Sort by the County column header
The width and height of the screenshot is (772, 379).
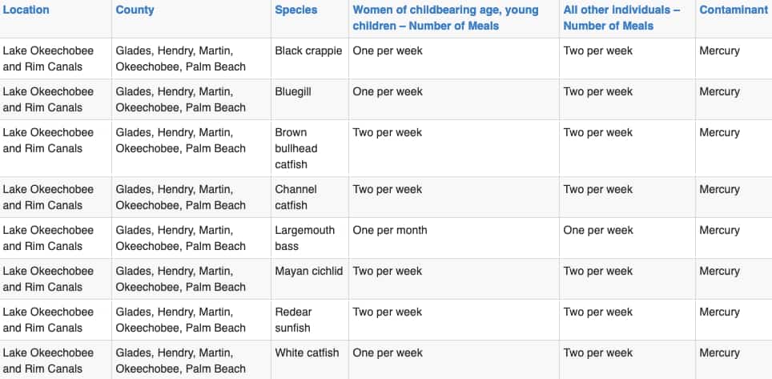pos(135,10)
